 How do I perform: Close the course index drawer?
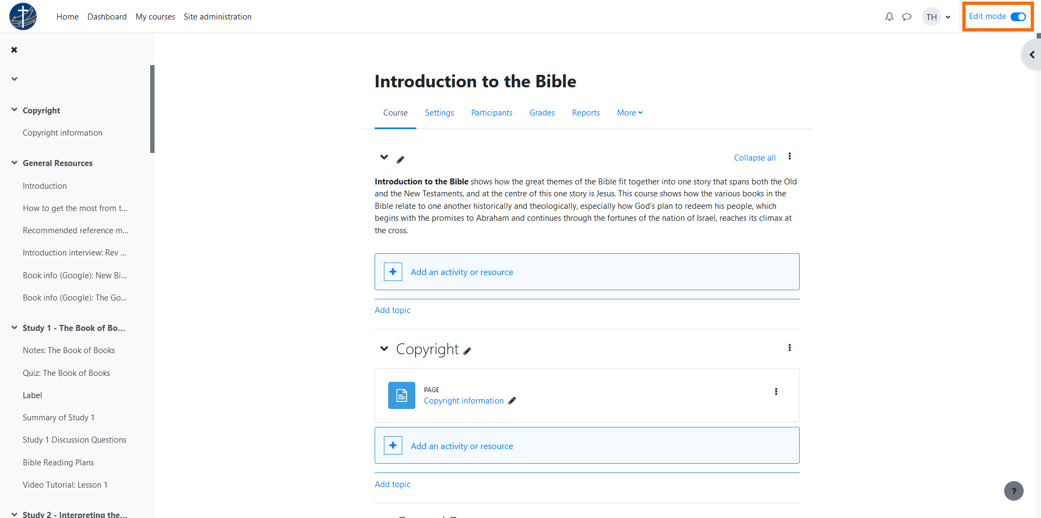14,50
